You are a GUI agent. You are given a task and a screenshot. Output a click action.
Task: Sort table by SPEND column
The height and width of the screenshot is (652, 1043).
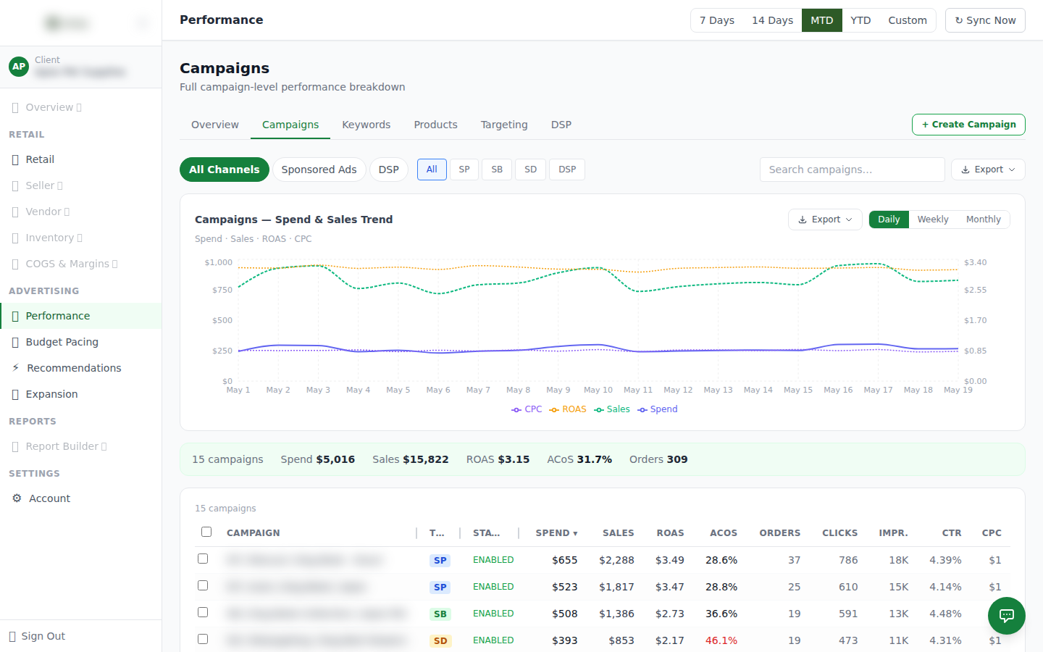pyautogui.click(x=556, y=533)
